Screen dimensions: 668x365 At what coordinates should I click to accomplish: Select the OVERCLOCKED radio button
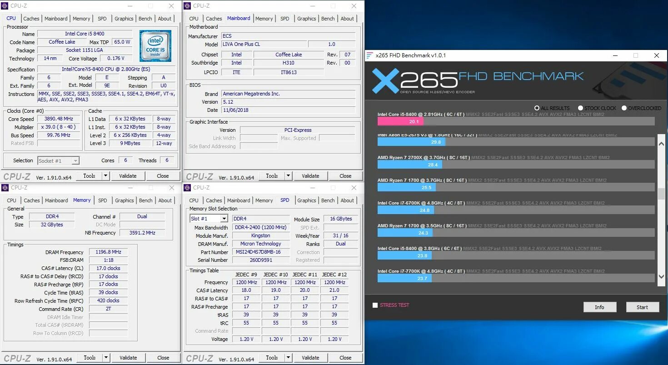(624, 108)
